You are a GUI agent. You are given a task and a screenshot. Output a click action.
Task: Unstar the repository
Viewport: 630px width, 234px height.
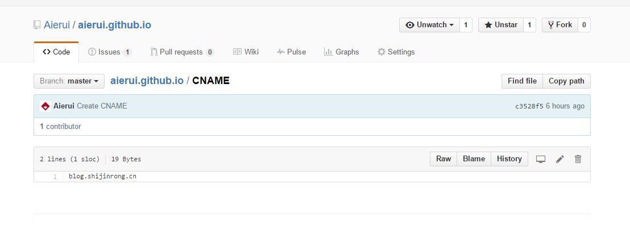[x=500, y=25]
